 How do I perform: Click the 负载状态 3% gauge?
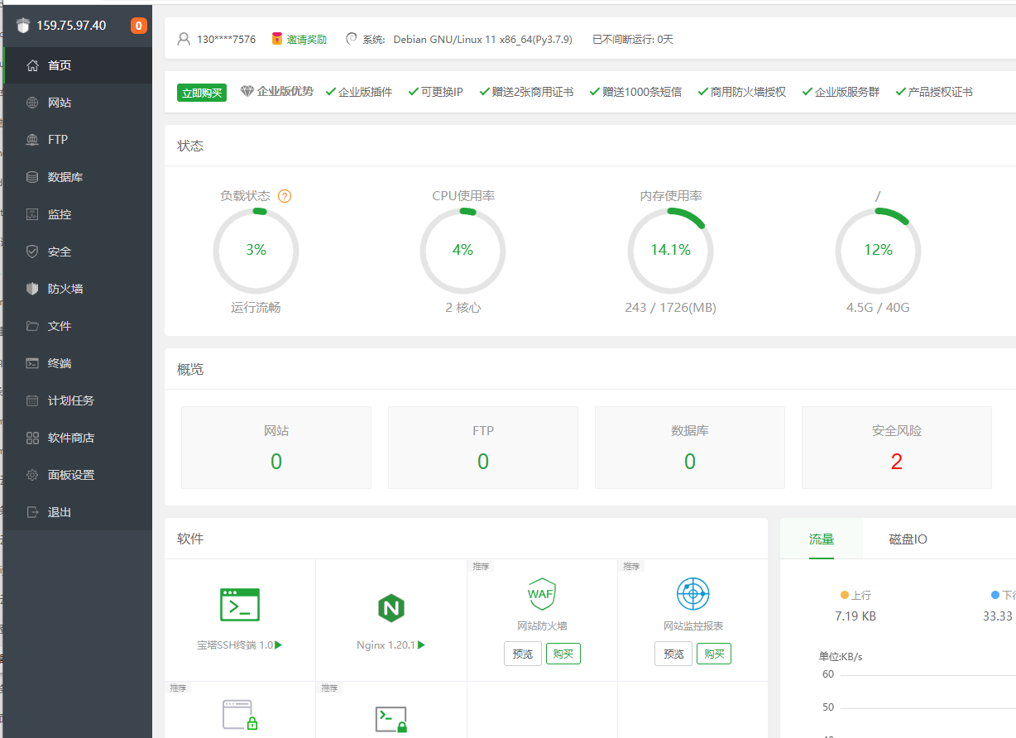click(256, 251)
